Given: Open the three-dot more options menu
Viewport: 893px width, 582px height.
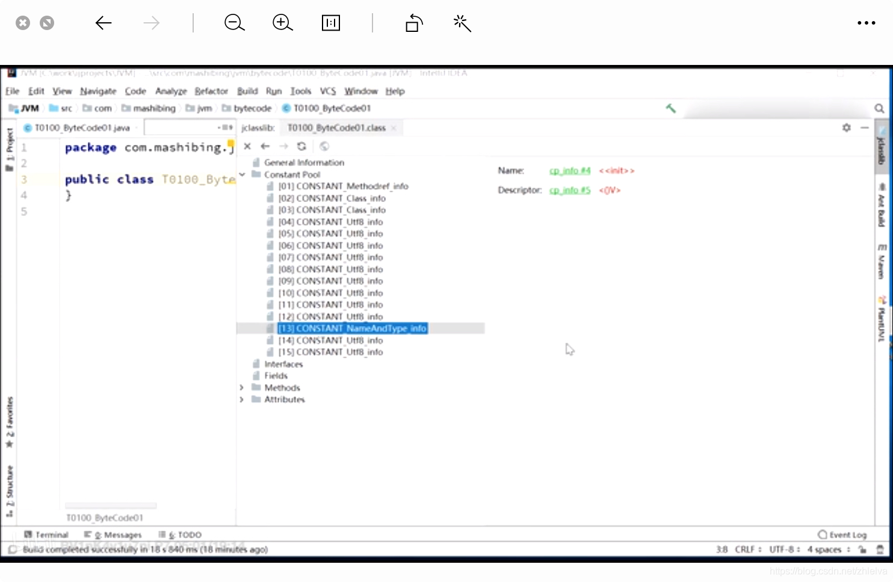Looking at the screenshot, I should click(x=867, y=23).
